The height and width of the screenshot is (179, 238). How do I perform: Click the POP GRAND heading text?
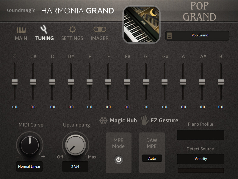tap(199, 11)
